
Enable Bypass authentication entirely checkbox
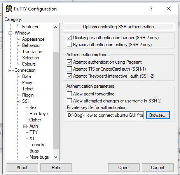[x=69, y=45]
